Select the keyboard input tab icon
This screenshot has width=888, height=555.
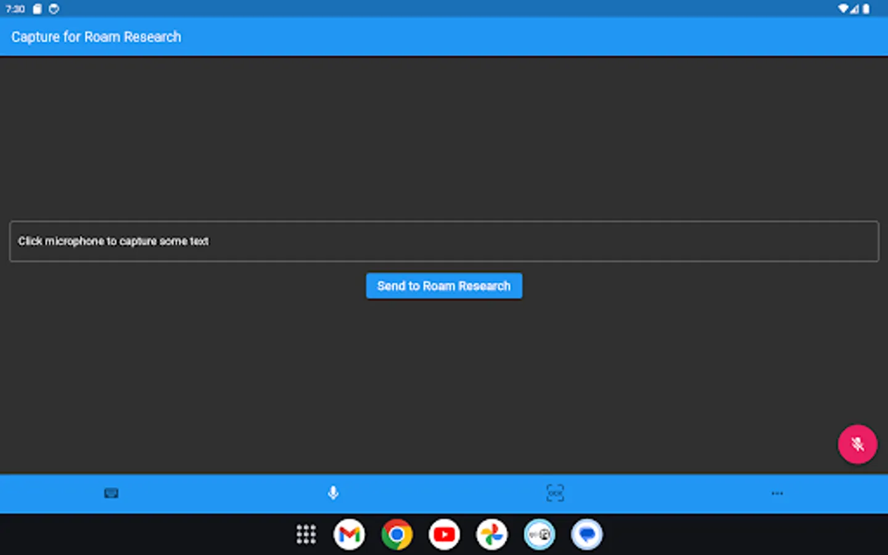[111, 493]
